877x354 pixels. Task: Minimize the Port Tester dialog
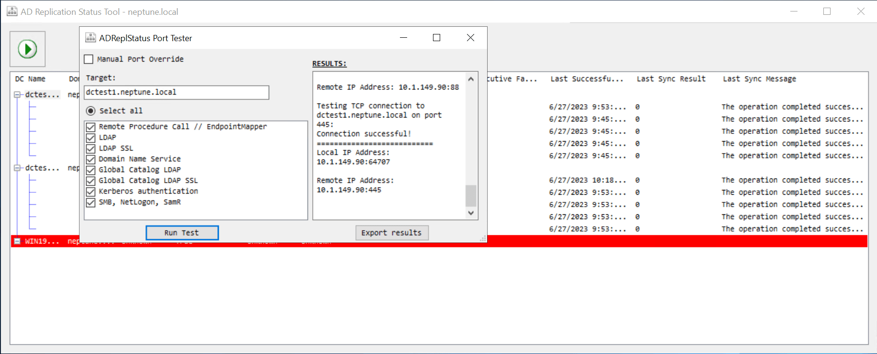click(x=403, y=38)
